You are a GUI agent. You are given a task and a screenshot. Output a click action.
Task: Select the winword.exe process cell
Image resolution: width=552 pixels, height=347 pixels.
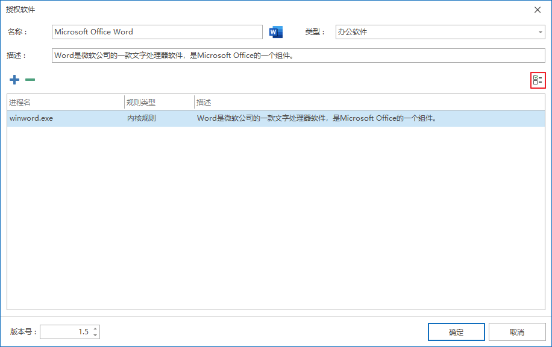click(x=66, y=118)
